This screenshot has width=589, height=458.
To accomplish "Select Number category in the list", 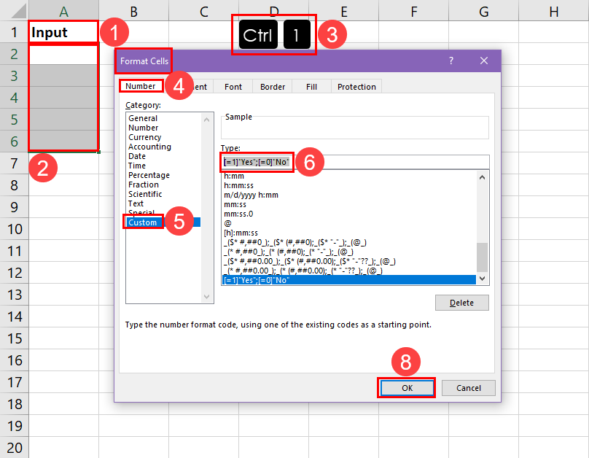I will (143, 128).
